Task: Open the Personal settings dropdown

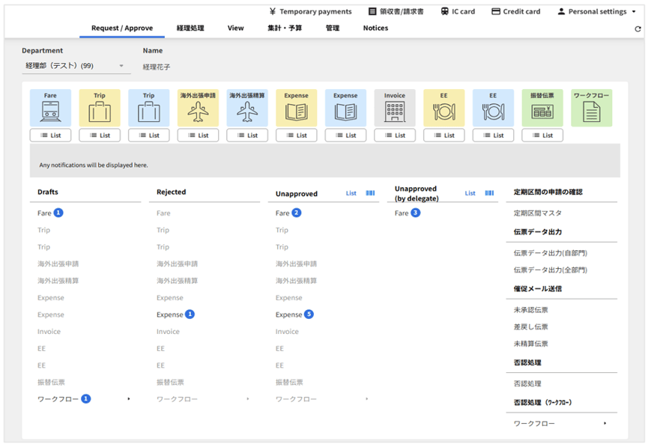Action: coord(597,11)
